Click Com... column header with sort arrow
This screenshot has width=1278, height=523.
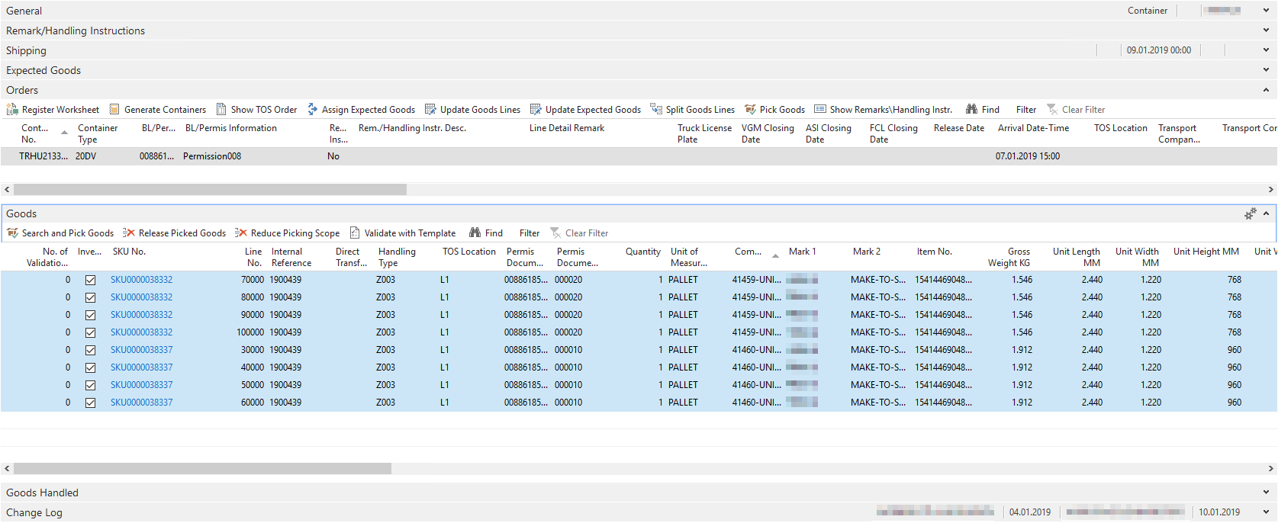click(756, 253)
